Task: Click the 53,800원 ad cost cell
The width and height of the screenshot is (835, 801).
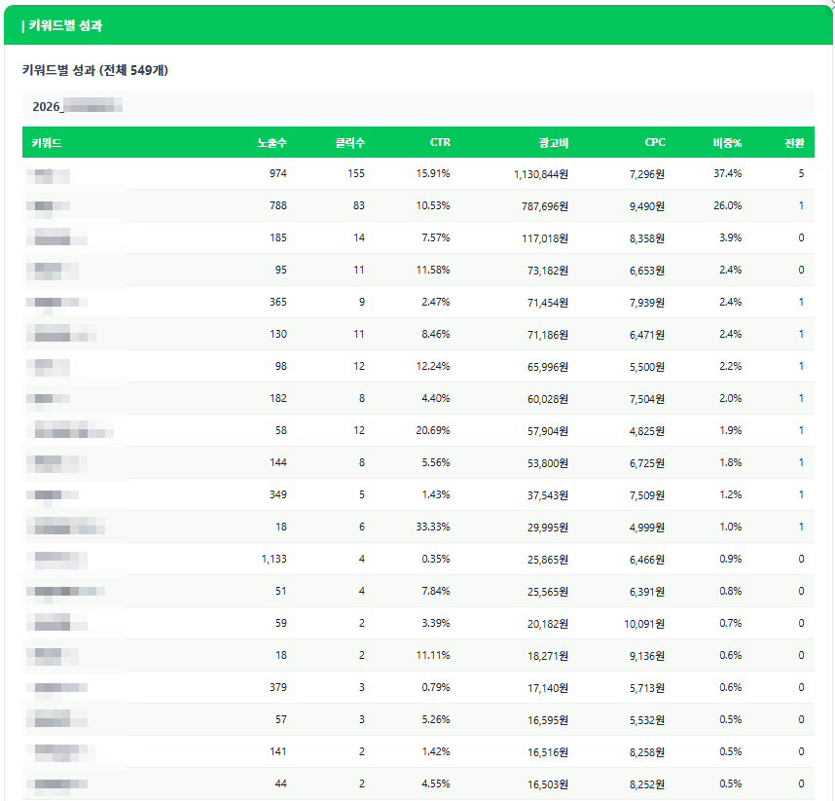Action: (x=548, y=463)
